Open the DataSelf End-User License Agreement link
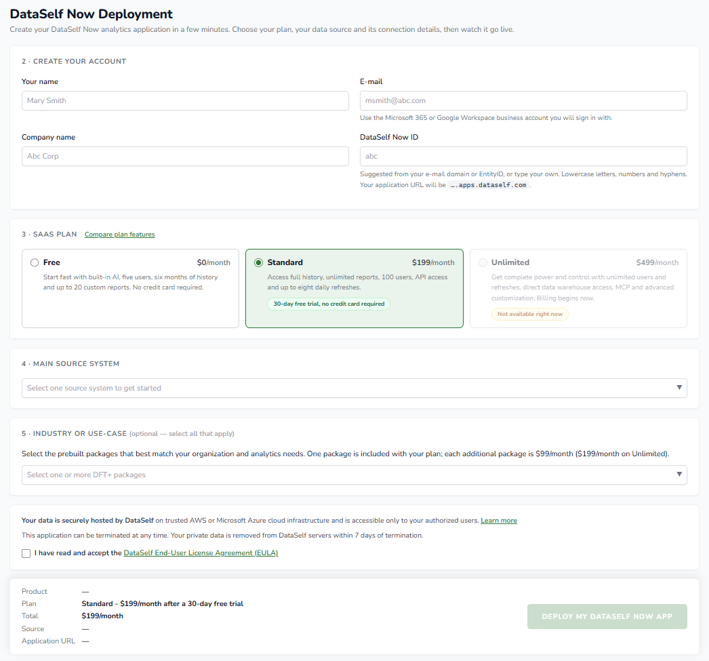The image size is (709, 661). [x=201, y=553]
